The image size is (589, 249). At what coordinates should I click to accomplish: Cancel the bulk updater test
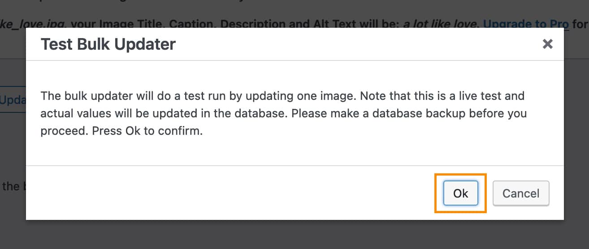click(x=520, y=193)
